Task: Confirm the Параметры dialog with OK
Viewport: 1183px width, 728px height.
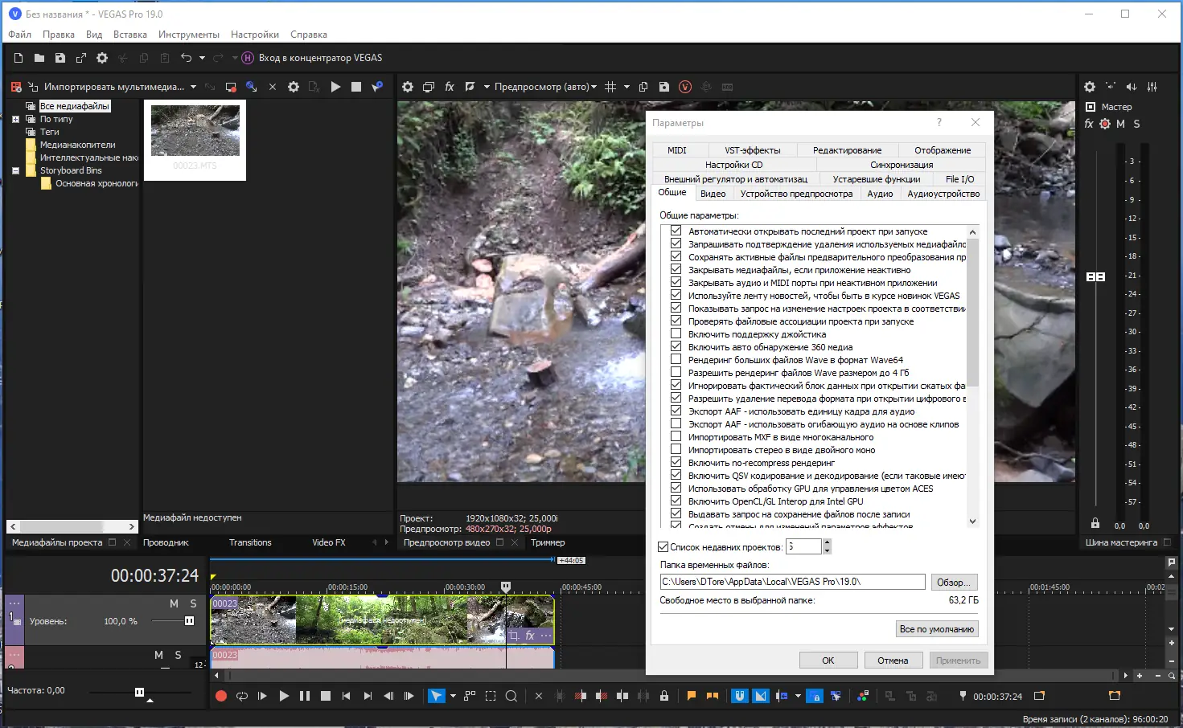Action: click(828, 661)
